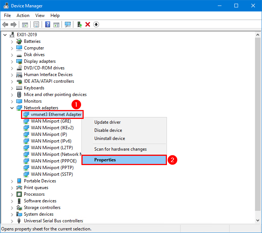
Task: Expand the Display adapters node
Action: click(12, 61)
